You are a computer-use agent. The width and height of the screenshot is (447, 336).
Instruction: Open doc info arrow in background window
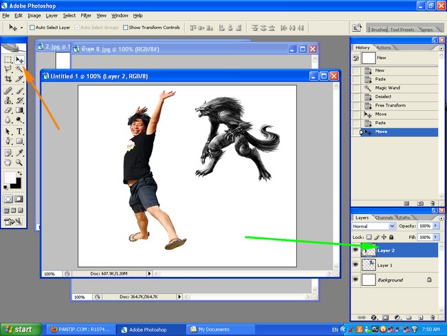point(179,297)
